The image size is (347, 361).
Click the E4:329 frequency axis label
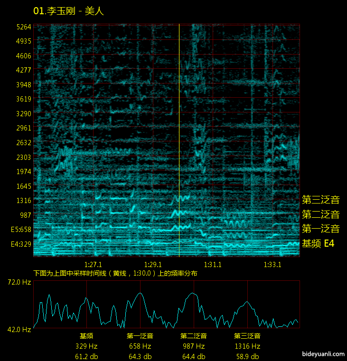pos(20,244)
